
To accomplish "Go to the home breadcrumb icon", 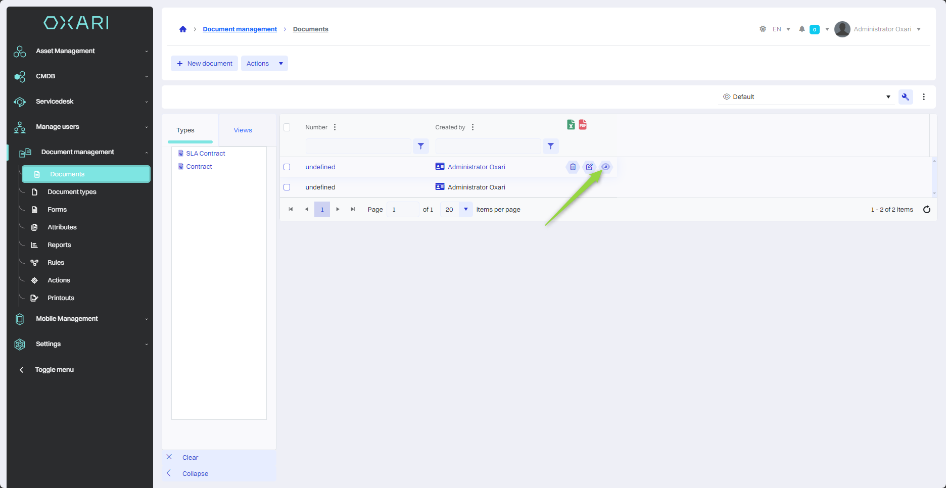I will (x=183, y=29).
